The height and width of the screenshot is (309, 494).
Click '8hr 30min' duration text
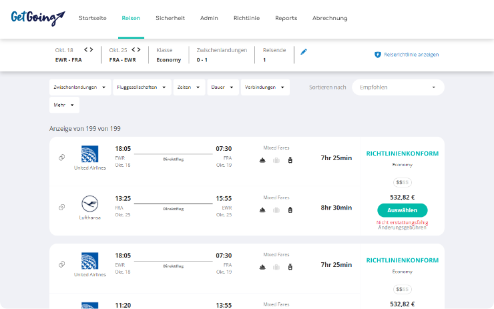[x=336, y=208]
